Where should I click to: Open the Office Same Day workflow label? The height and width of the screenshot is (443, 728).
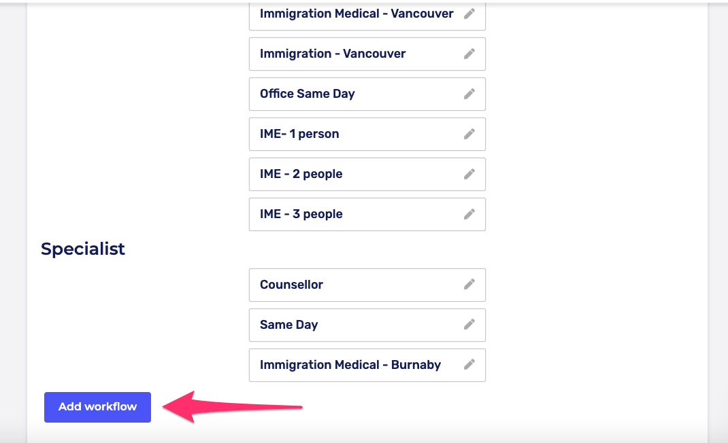pyautogui.click(x=307, y=94)
